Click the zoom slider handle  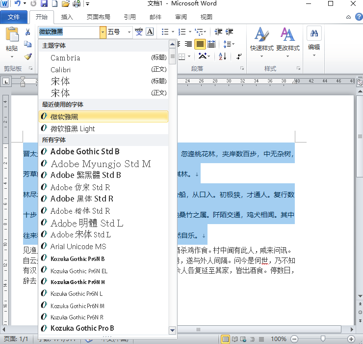[x=323, y=339]
